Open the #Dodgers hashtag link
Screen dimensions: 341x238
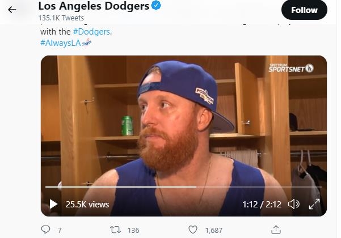91,32
